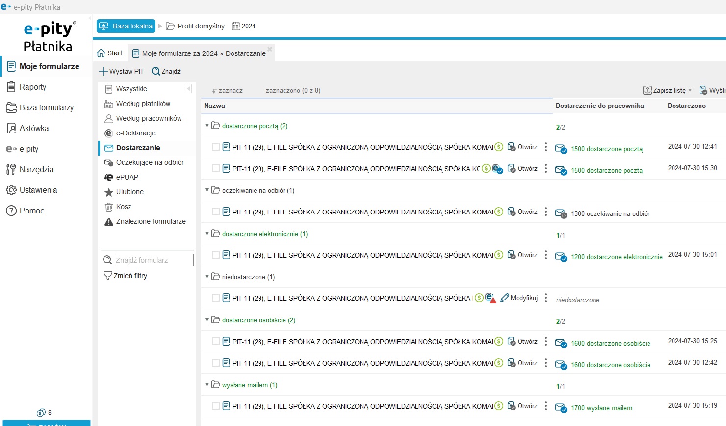Click the warning e-deklaracja icon in niedostarczone row
This screenshot has width=726, height=426.
pos(490,298)
